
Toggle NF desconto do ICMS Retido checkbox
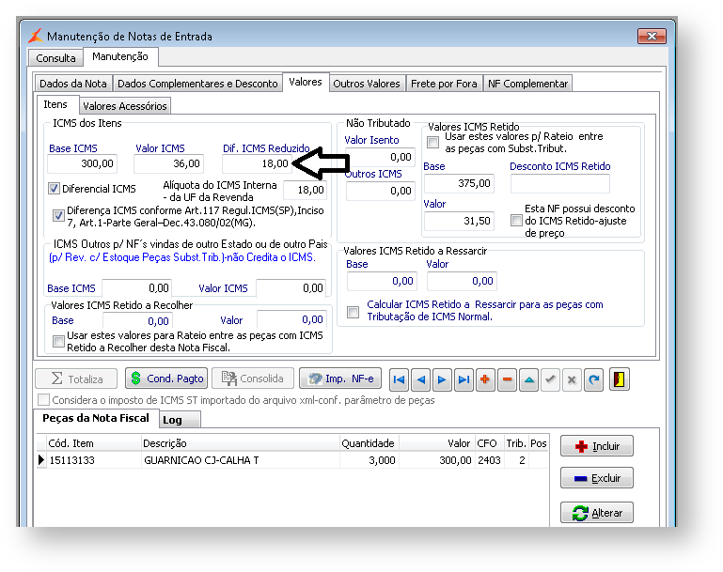pyautogui.click(x=516, y=221)
